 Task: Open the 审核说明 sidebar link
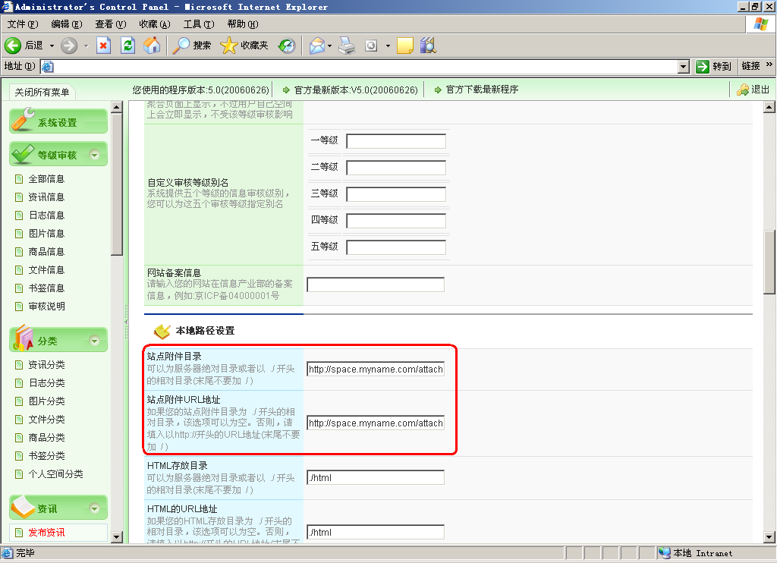pyautogui.click(x=46, y=307)
